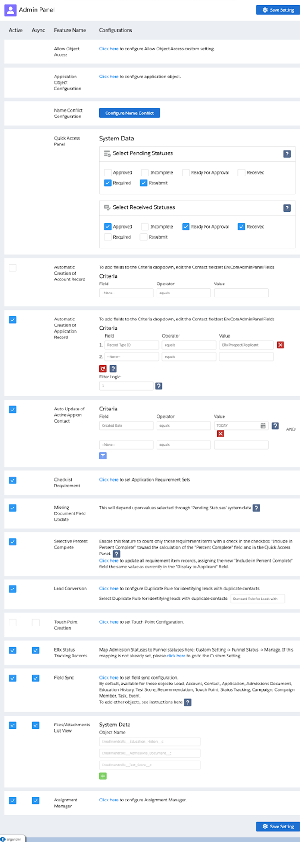Click help icon for Missing Document Field Update
Screen dimensions: 300x842
coord(256,508)
